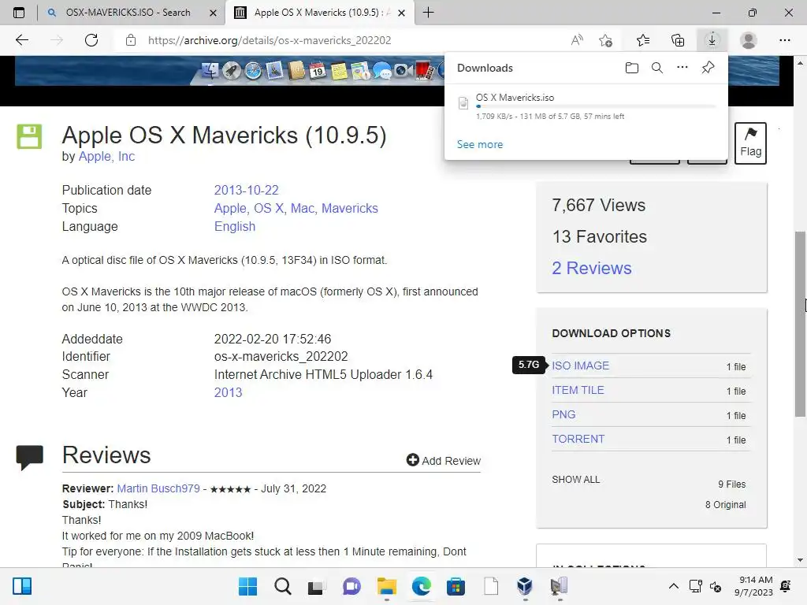
Task: Open the Favorites list
Action: [x=642, y=40]
